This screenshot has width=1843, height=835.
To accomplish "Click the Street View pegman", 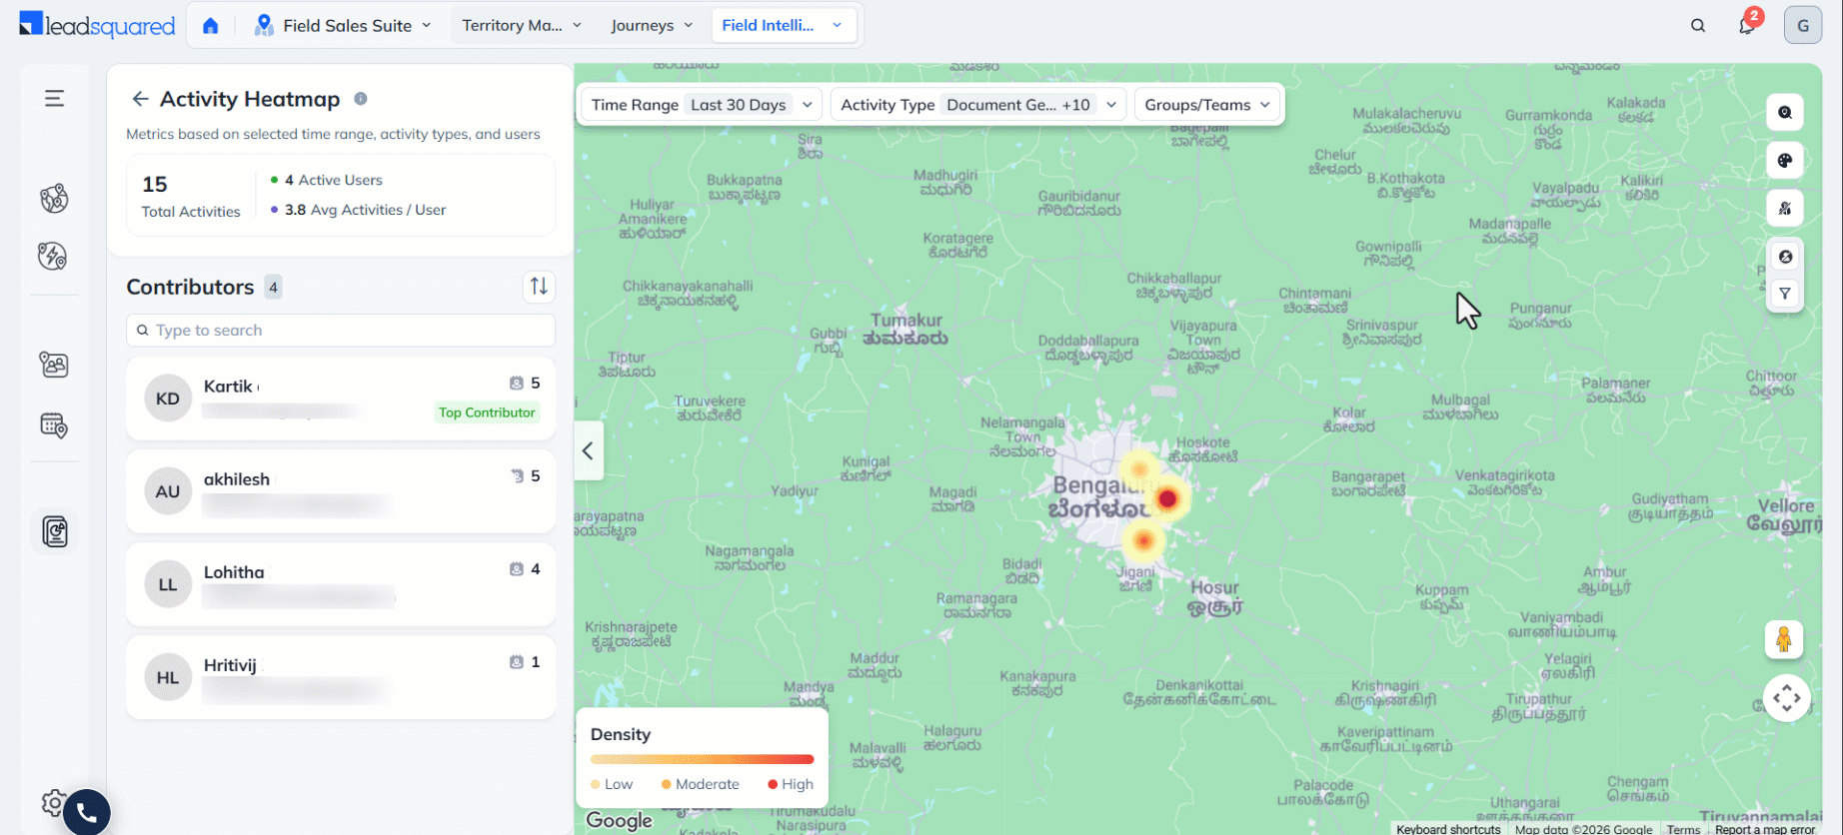I will coord(1784,639).
